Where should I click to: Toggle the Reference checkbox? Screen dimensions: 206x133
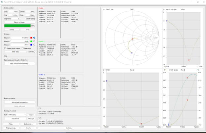pos(23,48)
